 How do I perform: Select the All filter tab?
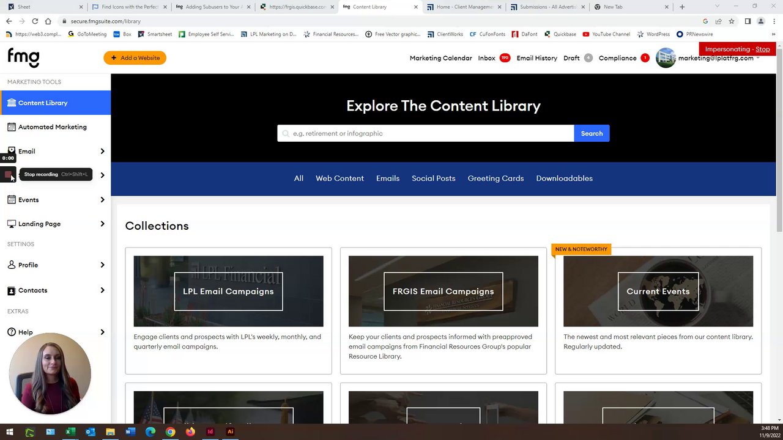(299, 178)
